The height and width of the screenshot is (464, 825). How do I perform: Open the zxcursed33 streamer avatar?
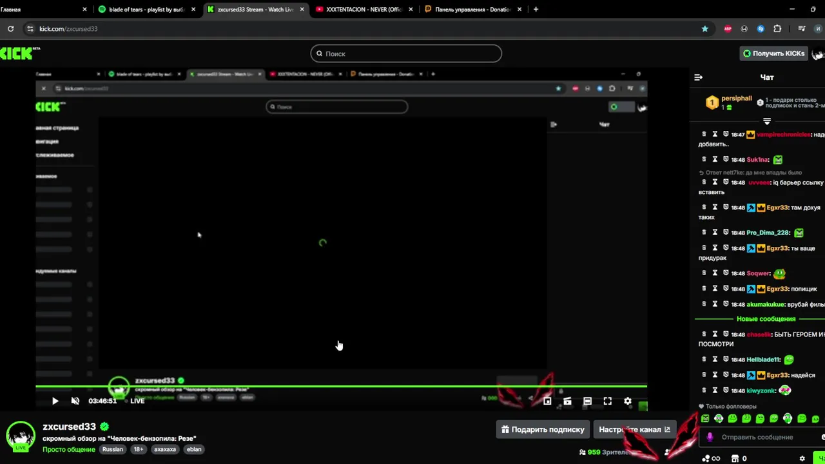click(21, 436)
